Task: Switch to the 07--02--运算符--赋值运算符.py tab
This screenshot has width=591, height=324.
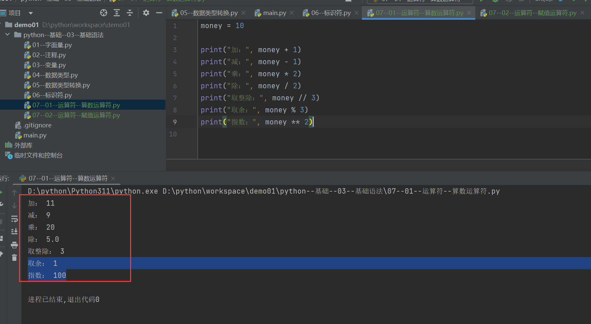Action: coord(532,13)
